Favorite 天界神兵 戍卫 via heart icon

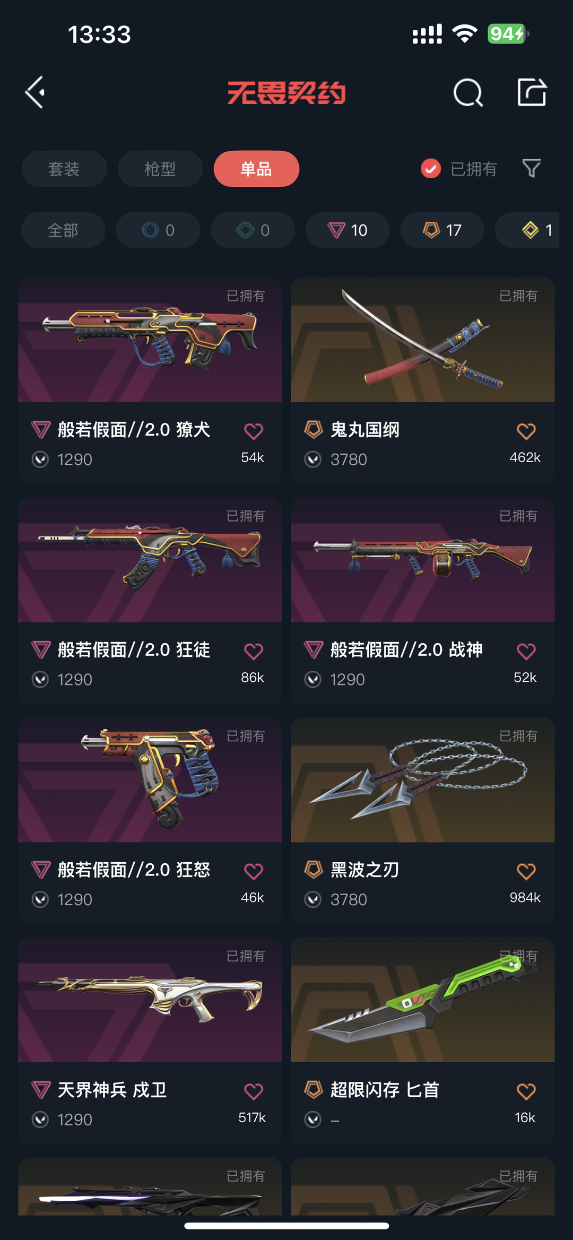(x=253, y=1091)
